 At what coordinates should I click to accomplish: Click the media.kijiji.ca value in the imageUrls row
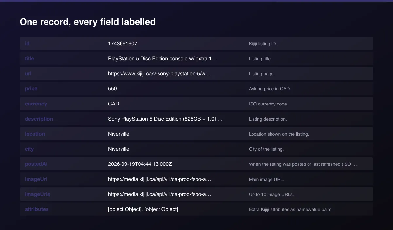(159, 194)
